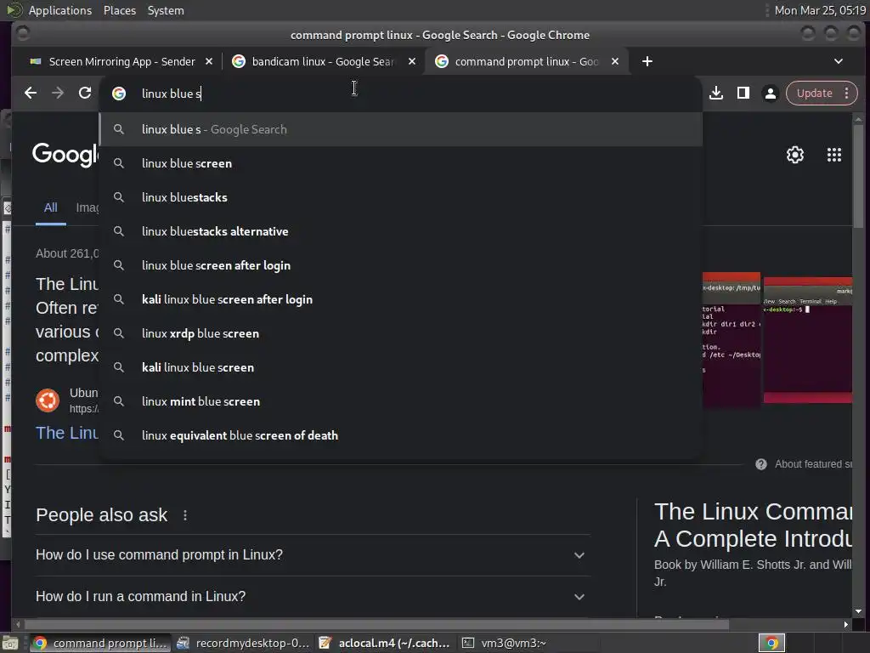This screenshot has width=870, height=653.
Task: Click scroll down arrow on vertical scrollbar
Action: 858,611
